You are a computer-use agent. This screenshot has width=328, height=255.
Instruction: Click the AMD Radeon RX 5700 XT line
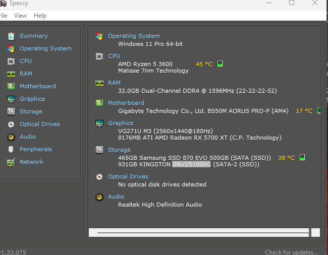[200, 138]
